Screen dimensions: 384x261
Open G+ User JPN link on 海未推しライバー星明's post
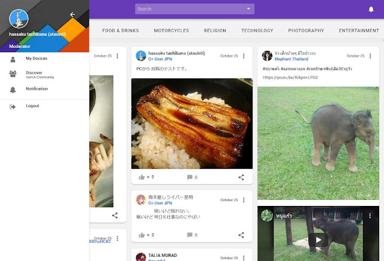pyautogui.click(x=160, y=203)
